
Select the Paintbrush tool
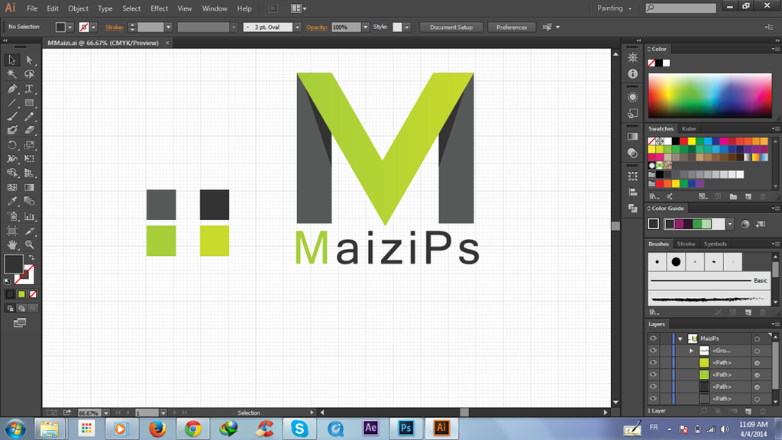coord(10,116)
